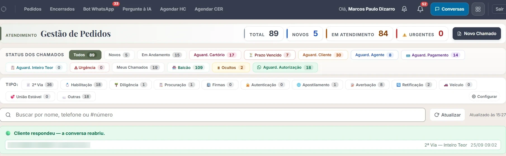Select the Firmas type filter
506x156 pixels.
click(220, 85)
